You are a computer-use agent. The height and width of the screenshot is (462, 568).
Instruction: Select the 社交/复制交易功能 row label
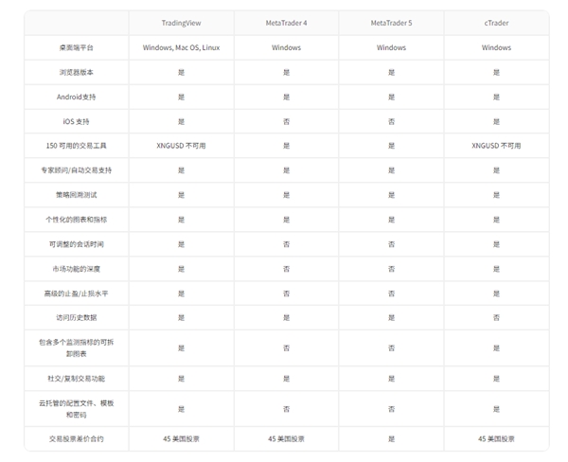click(76, 379)
